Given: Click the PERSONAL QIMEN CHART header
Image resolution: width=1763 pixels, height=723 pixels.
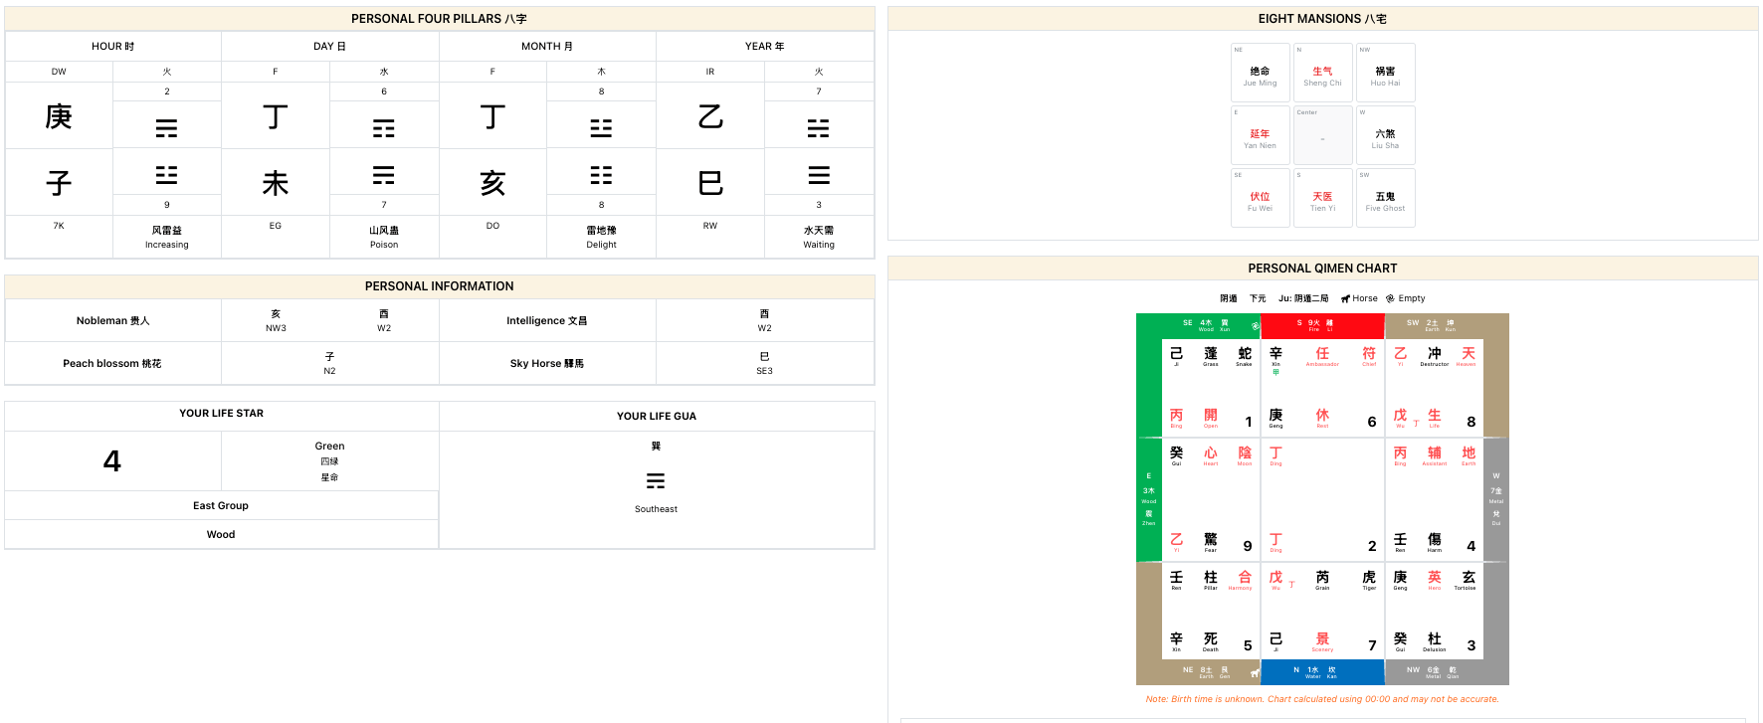Looking at the screenshot, I should tap(1322, 269).
